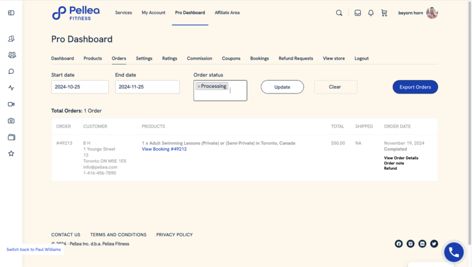Open the Refund Requests tab
472x267 pixels.
296,58
